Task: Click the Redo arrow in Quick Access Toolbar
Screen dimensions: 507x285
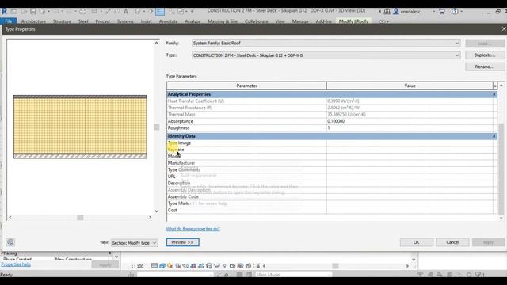Action: (x=69, y=12)
